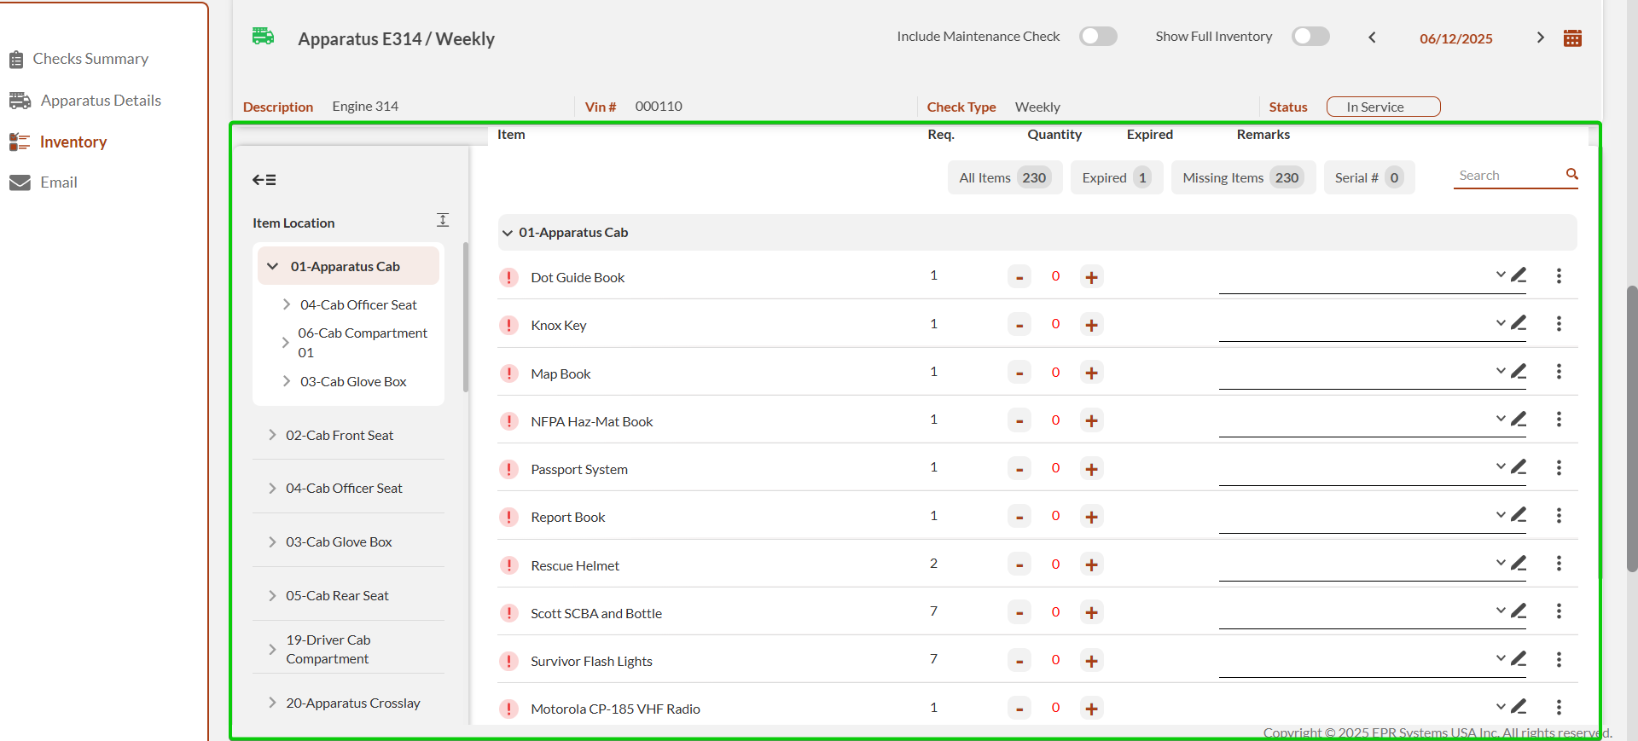Filter by the Missing Items tab
Image resolution: width=1638 pixels, height=741 pixels.
click(1242, 177)
